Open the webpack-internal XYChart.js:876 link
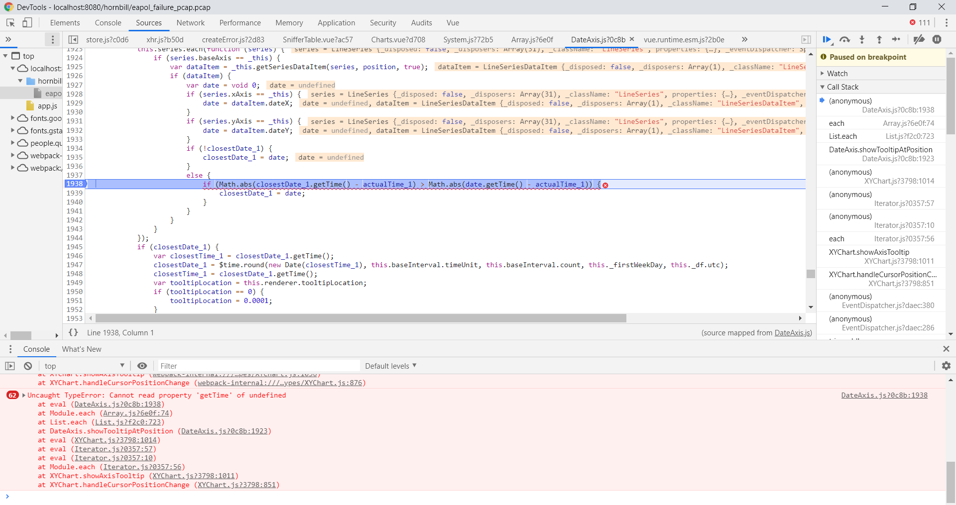Image resolution: width=956 pixels, height=505 pixels. point(280,383)
